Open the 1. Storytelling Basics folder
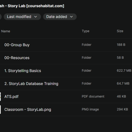Viewport: 132px width, 132px height. (x=23, y=71)
